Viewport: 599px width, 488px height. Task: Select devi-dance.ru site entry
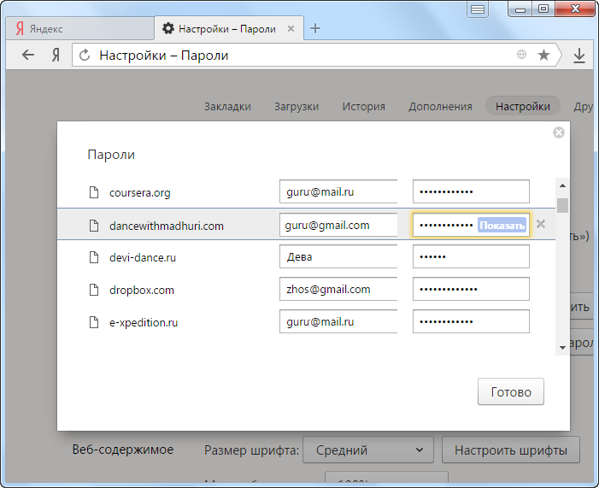pos(143,257)
